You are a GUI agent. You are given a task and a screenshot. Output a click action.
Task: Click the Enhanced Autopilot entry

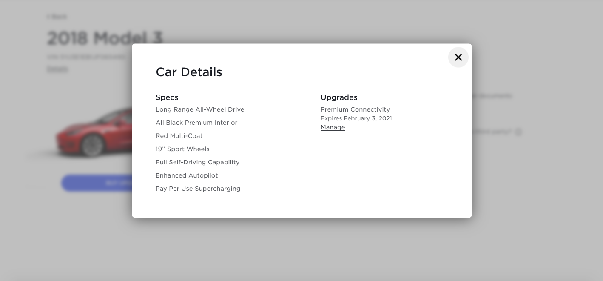pyautogui.click(x=187, y=175)
